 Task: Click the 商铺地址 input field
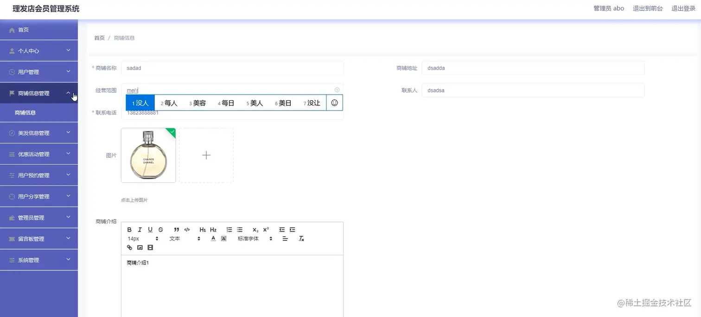[x=533, y=68]
